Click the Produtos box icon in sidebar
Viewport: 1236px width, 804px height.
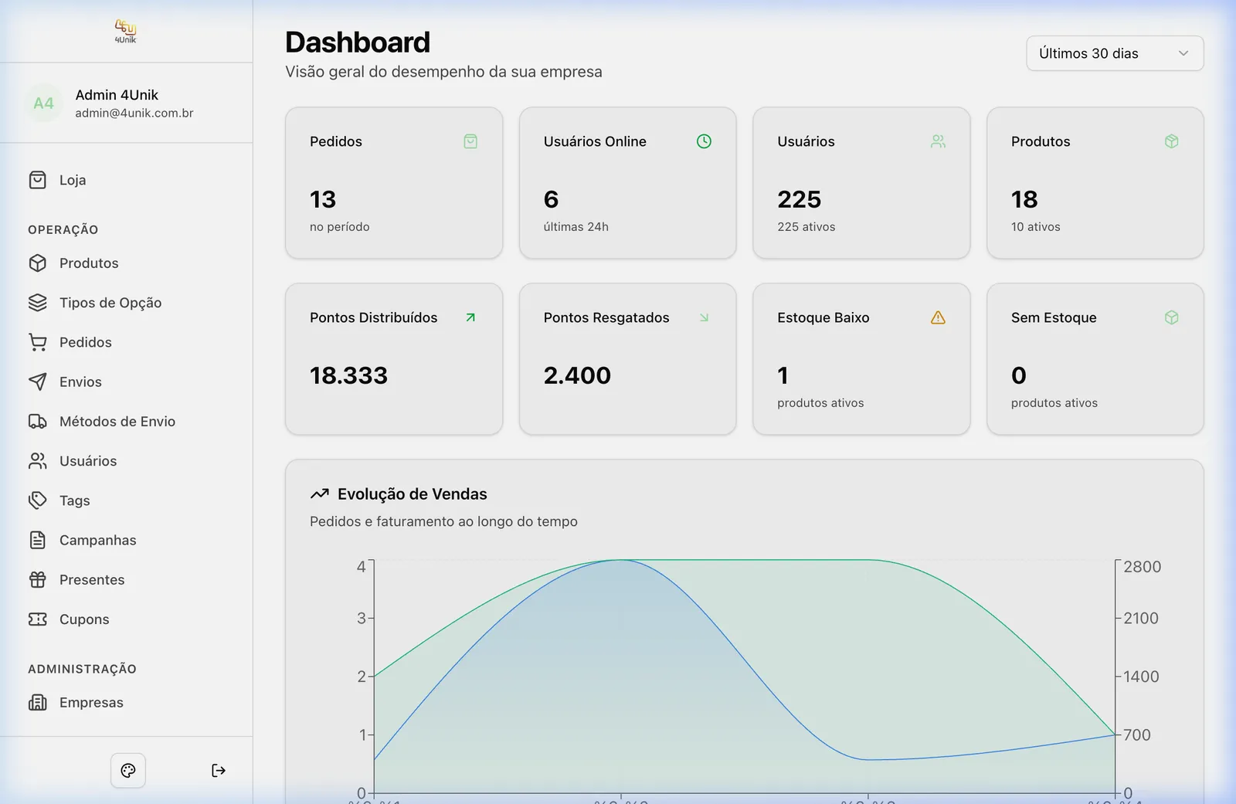(x=37, y=263)
